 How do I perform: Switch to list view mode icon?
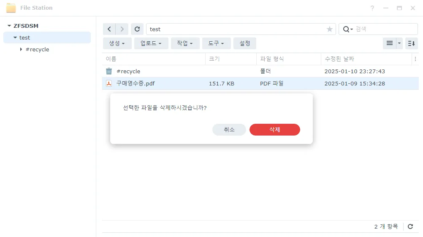tap(389, 43)
